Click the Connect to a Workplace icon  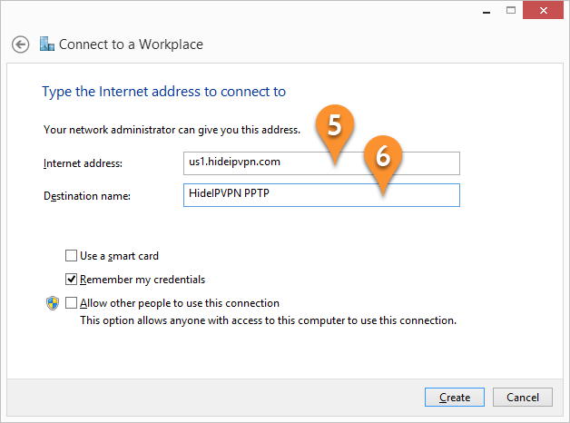[x=47, y=44]
